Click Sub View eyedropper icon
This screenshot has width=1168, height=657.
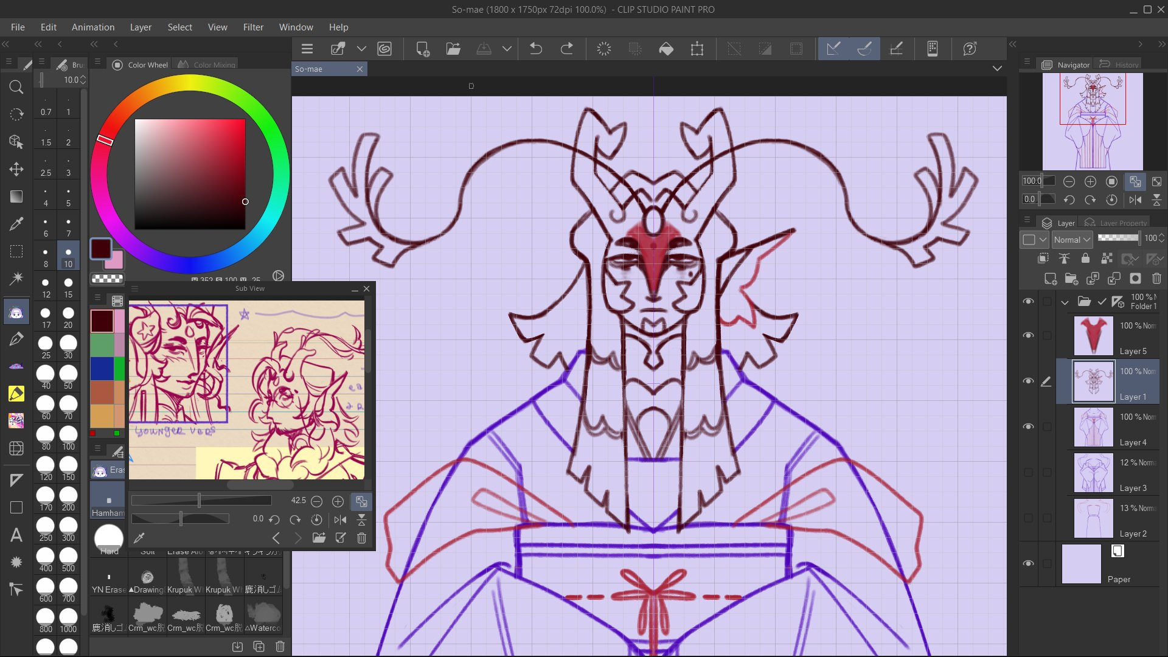tap(139, 538)
